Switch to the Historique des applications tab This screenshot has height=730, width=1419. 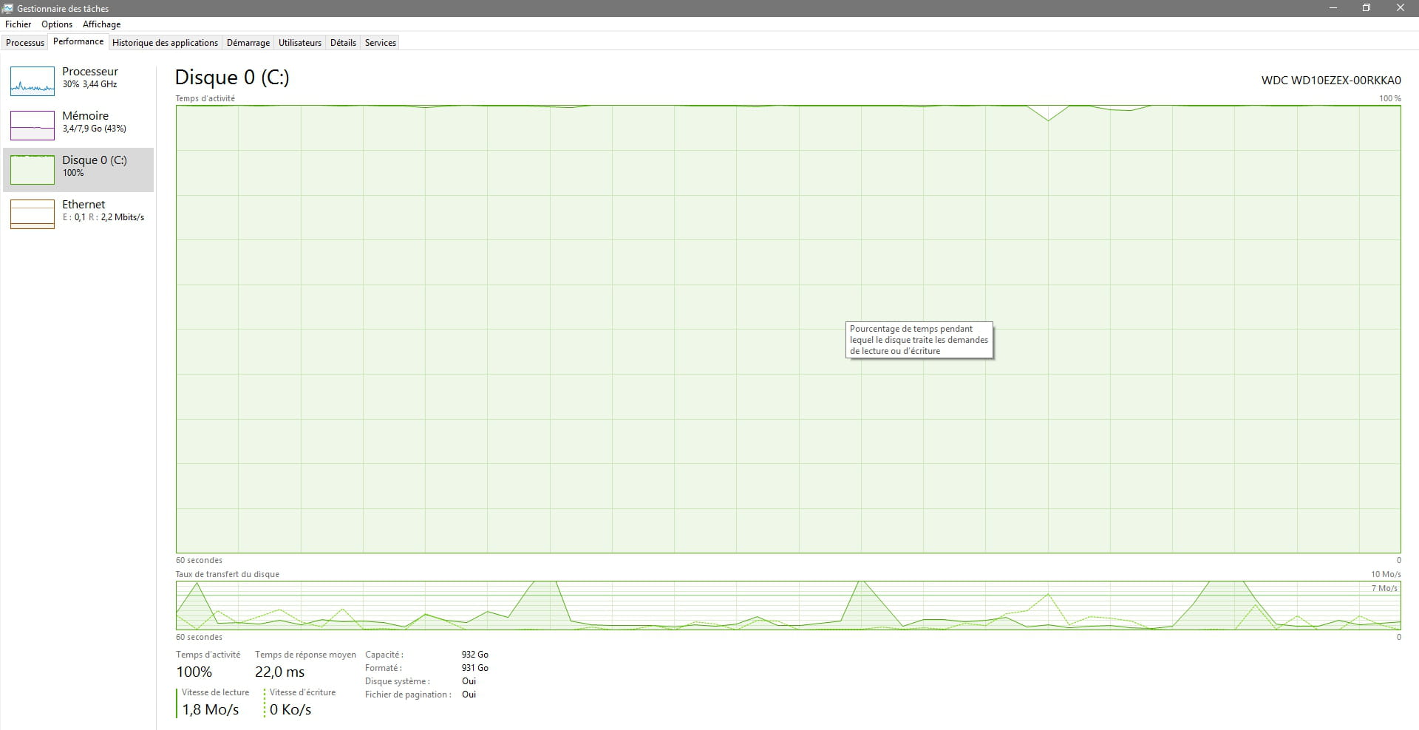165,43
